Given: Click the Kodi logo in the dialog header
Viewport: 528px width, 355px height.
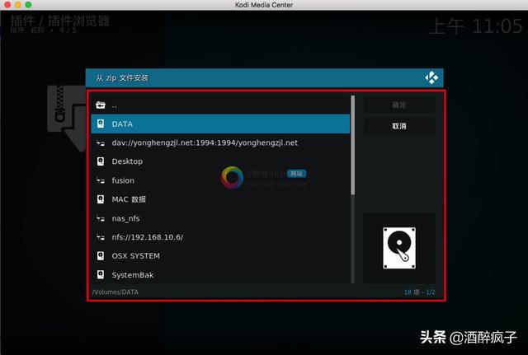Looking at the screenshot, I should [431, 77].
